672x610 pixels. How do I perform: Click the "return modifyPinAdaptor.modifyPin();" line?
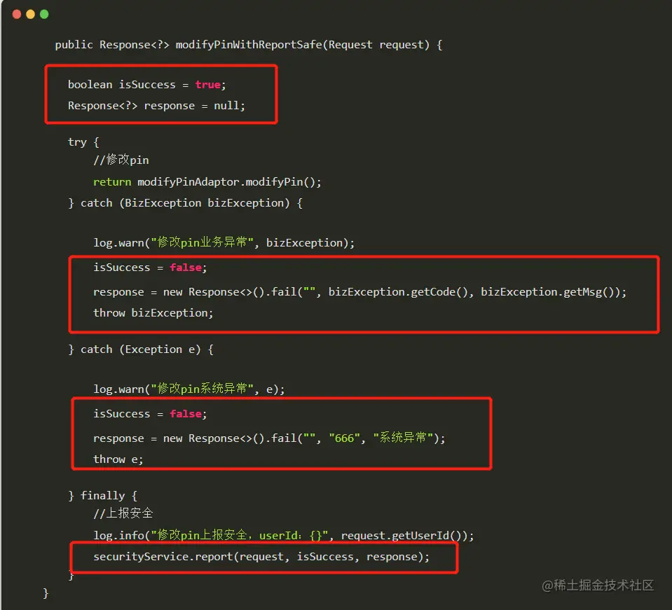coord(207,181)
